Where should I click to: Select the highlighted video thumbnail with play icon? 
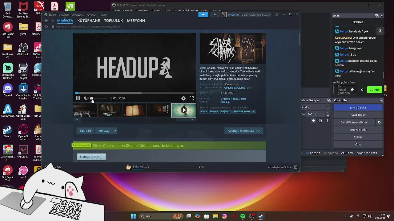click(x=184, y=110)
